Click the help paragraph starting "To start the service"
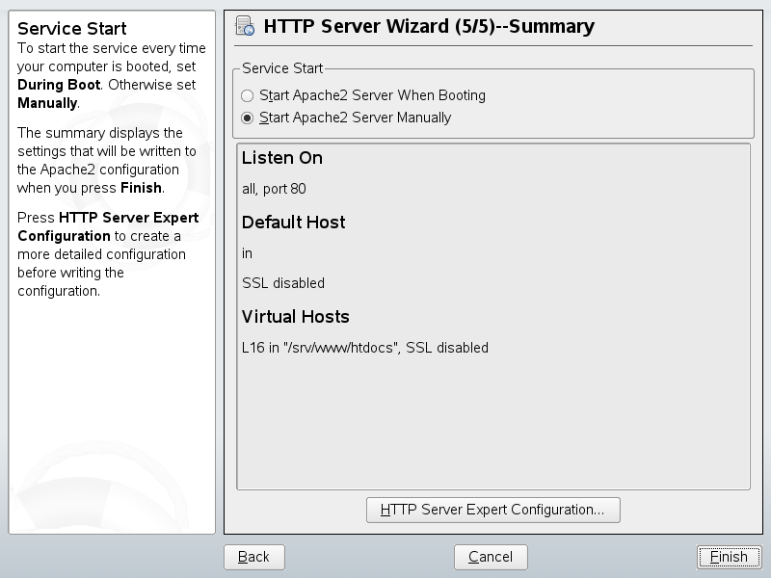 coord(111,75)
